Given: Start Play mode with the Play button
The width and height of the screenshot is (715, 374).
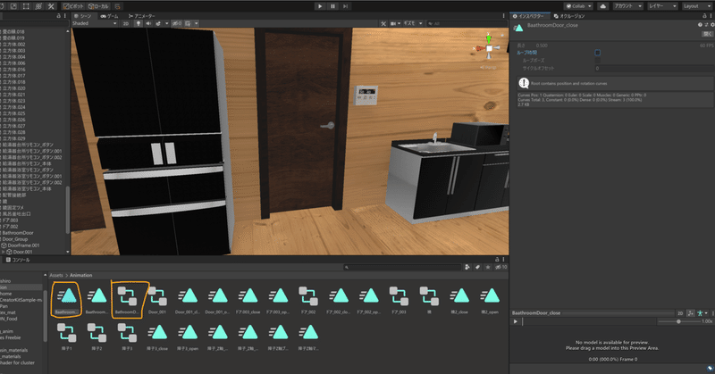Looking at the screenshot, I should (320, 6).
